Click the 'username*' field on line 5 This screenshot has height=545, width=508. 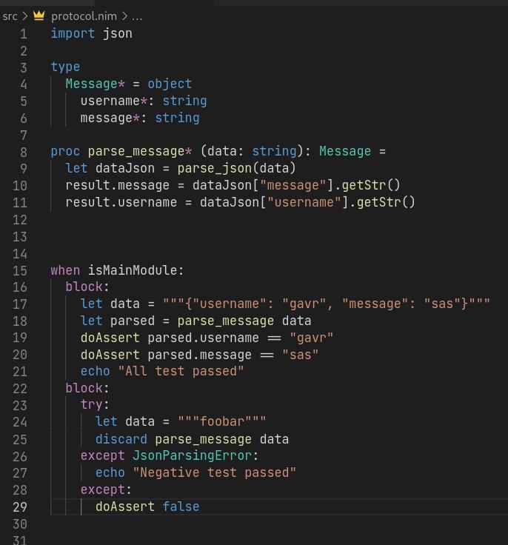click(114, 101)
